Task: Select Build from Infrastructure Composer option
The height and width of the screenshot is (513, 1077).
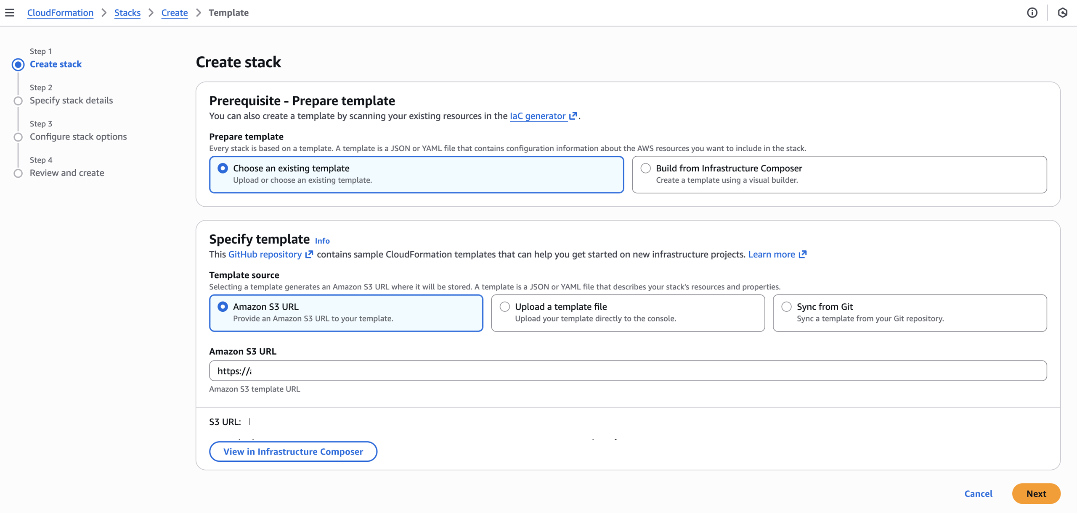Action: pos(645,168)
